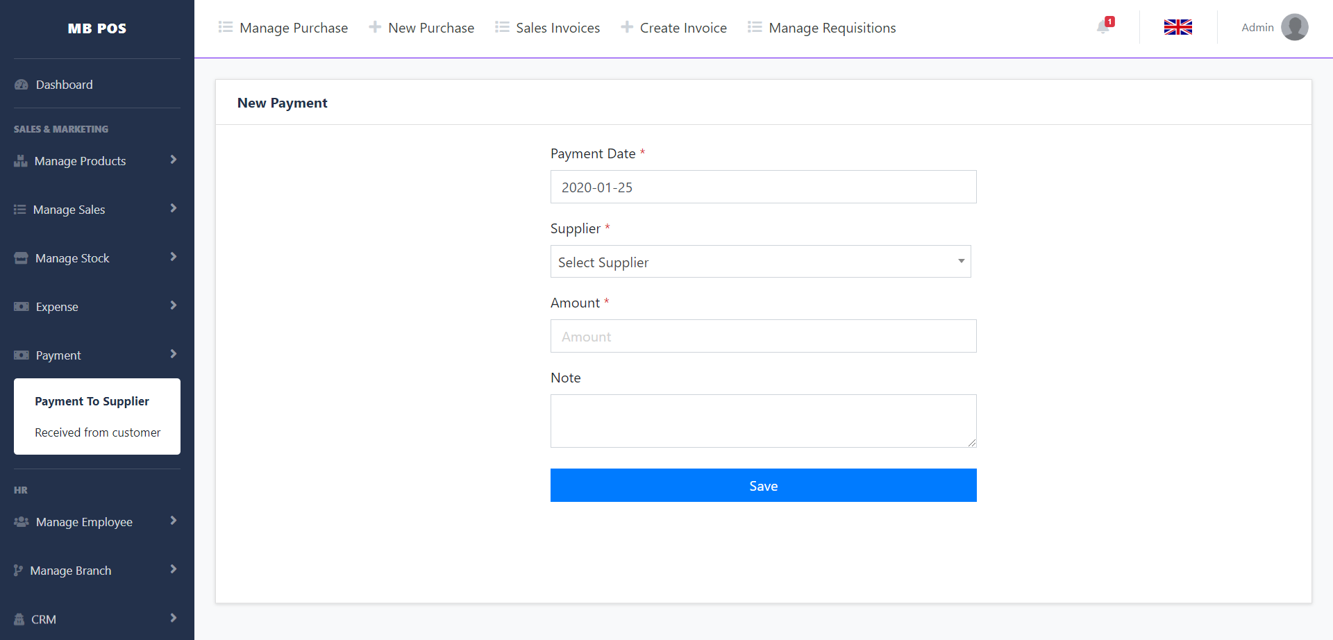Click the Manage Stock icon

(x=20, y=258)
